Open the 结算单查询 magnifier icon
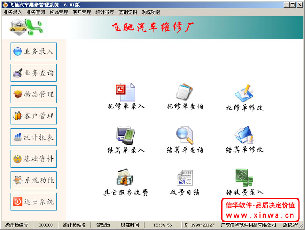The height and width of the screenshot is (230, 305). (x=185, y=135)
